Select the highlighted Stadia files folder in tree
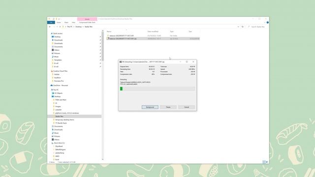Image resolution: width=315 pixels, height=177 pixels. [74, 117]
